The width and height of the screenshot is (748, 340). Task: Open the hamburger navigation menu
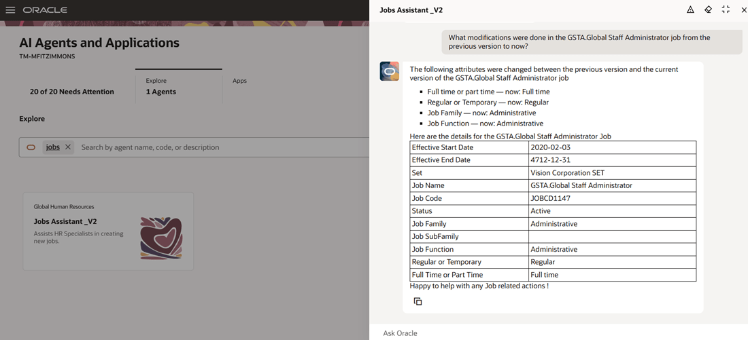click(10, 10)
